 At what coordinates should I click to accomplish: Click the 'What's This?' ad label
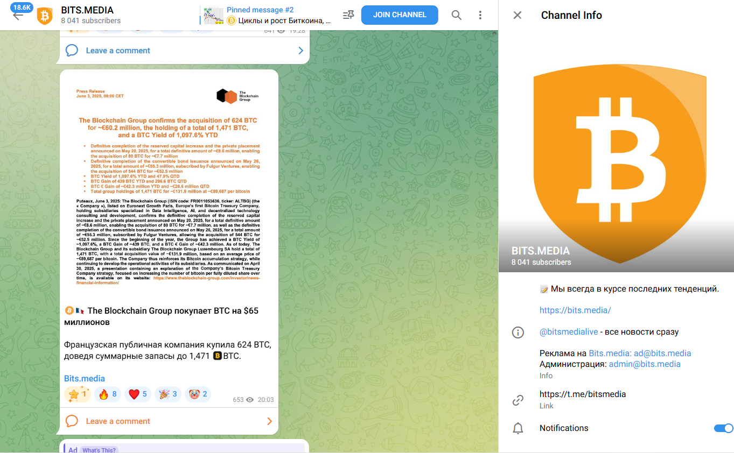coord(99,450)
